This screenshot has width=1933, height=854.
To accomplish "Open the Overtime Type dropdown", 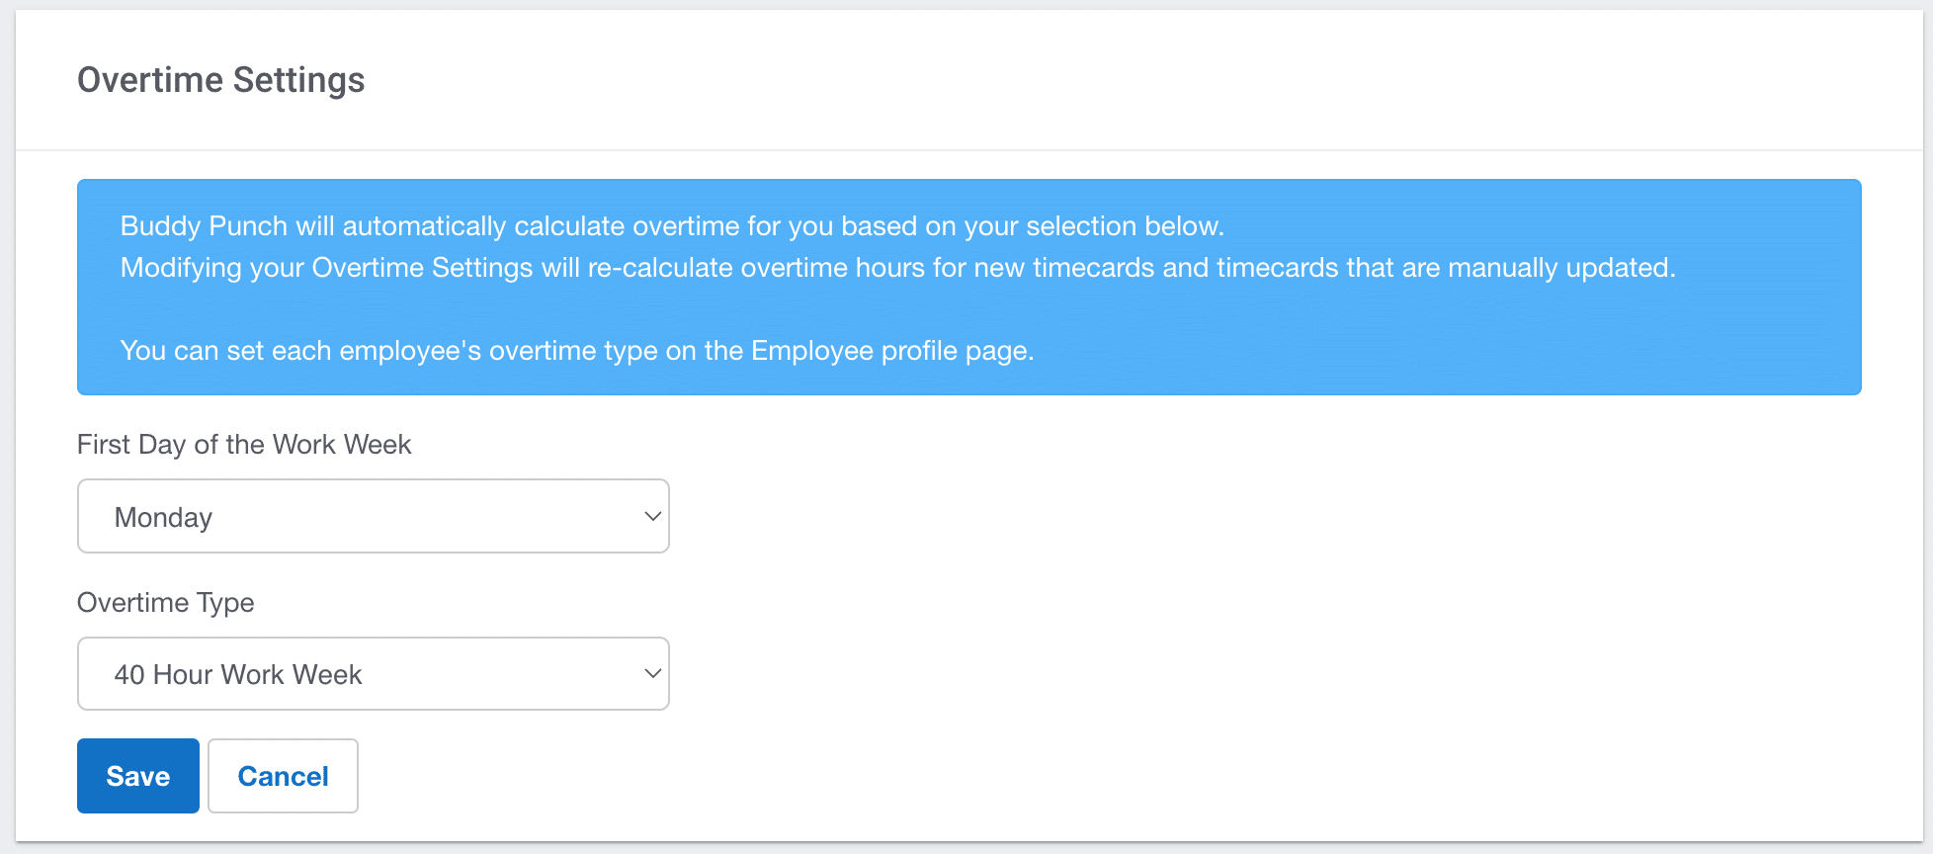I will point(373,673).
